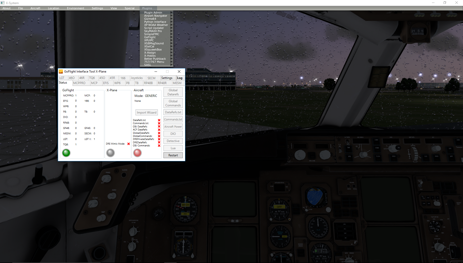Expand the Better Pushback plugin submenu
The image size is (463, 263).
click(x=155, y=59)
